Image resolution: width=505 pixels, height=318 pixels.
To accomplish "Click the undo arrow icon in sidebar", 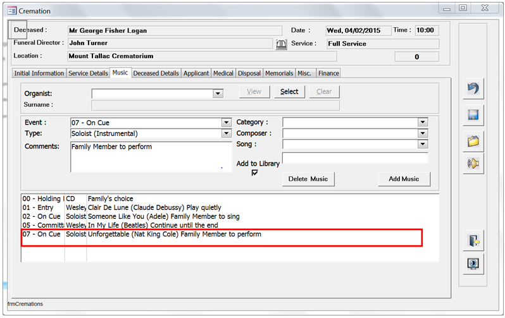I will click(x=473, y=90).
